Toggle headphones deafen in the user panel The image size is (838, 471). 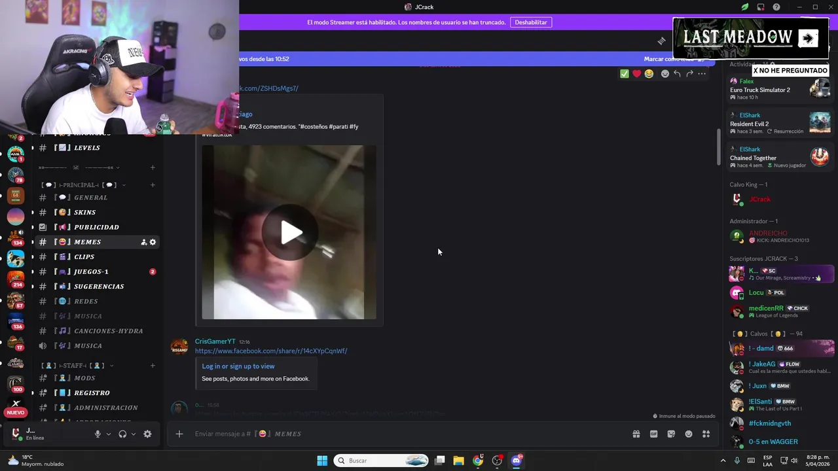point(122,434)
